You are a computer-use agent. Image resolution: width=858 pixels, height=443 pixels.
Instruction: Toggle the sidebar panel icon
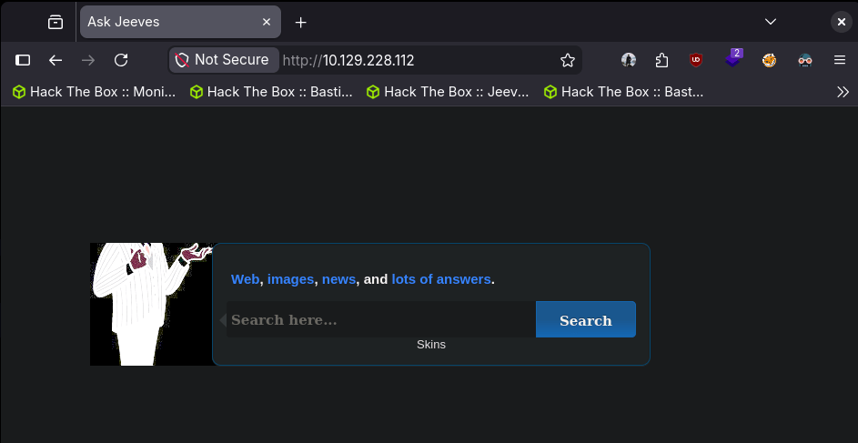tap(23, 60)
